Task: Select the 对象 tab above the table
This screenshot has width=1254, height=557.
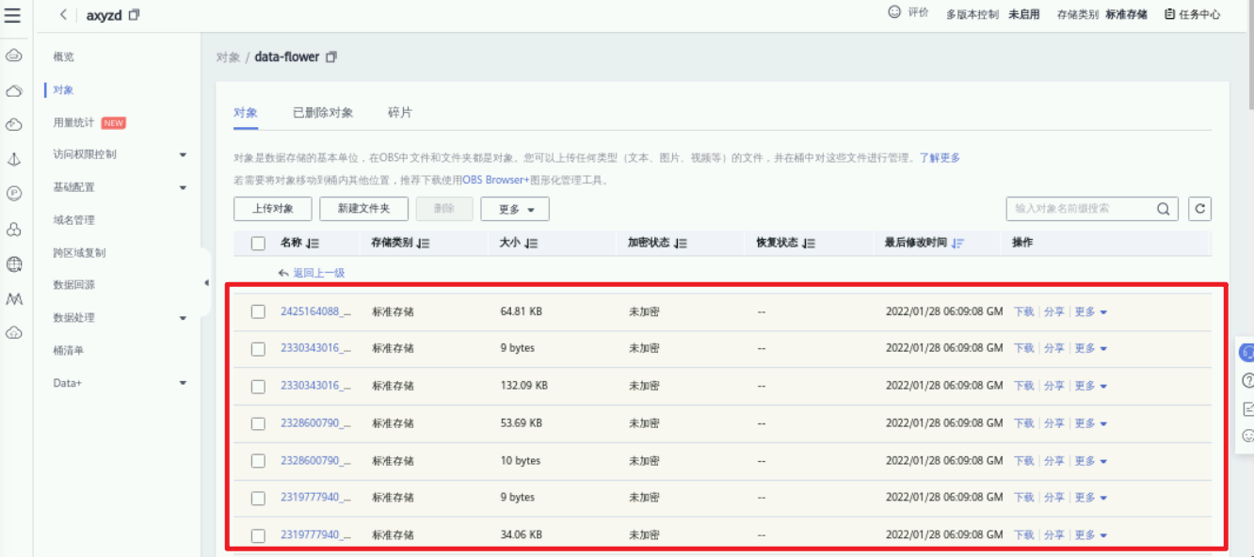Action: (x=246, y=113)
